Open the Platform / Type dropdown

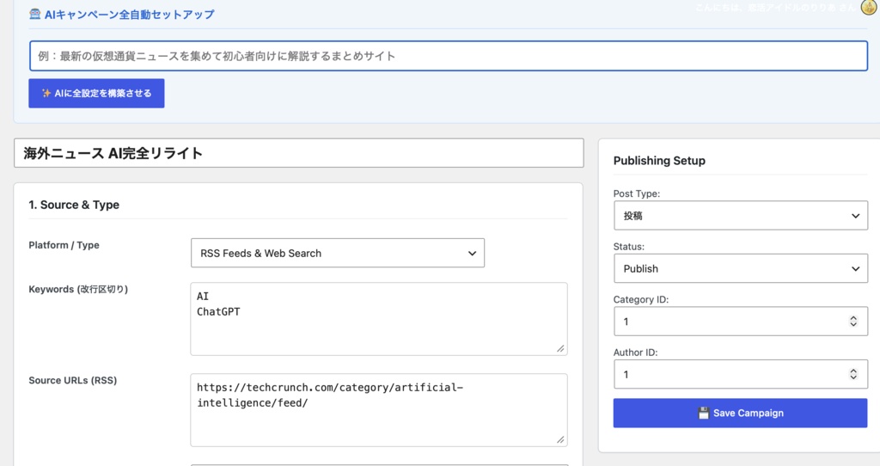pyautogui.click(x=337, y=254)
